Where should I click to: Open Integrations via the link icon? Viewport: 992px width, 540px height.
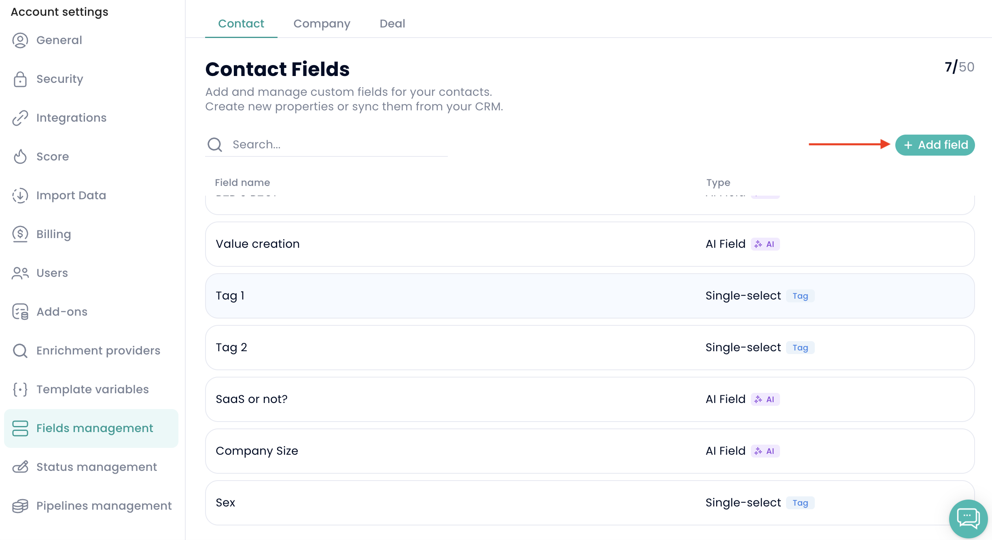tap(20, 118)
